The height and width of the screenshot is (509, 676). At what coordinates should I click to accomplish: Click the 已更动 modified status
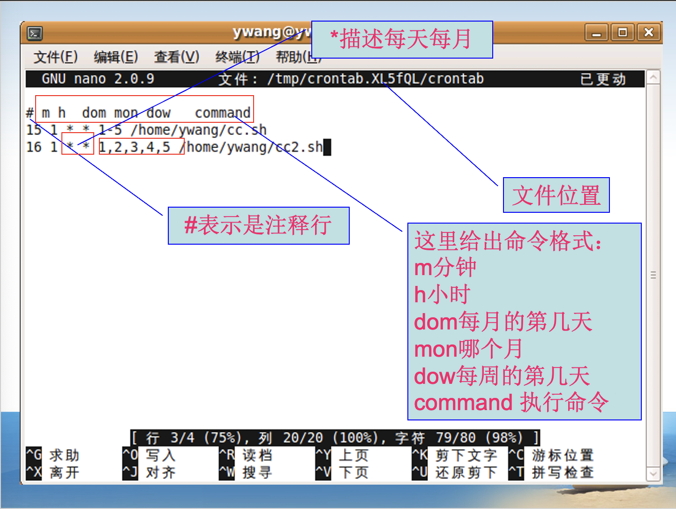(603, 79)
